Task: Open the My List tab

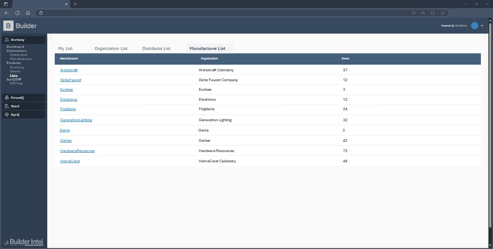Action: click(65, 48)
